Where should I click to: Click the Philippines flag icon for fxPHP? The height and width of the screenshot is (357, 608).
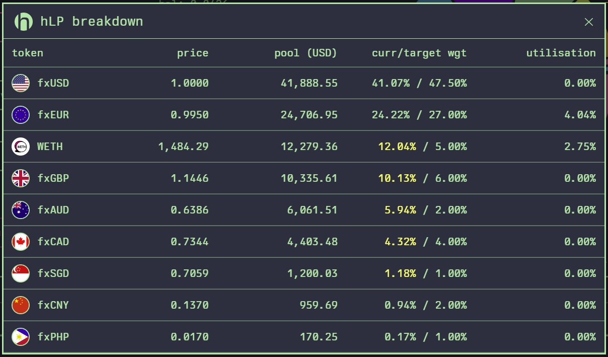click(21, 337)
